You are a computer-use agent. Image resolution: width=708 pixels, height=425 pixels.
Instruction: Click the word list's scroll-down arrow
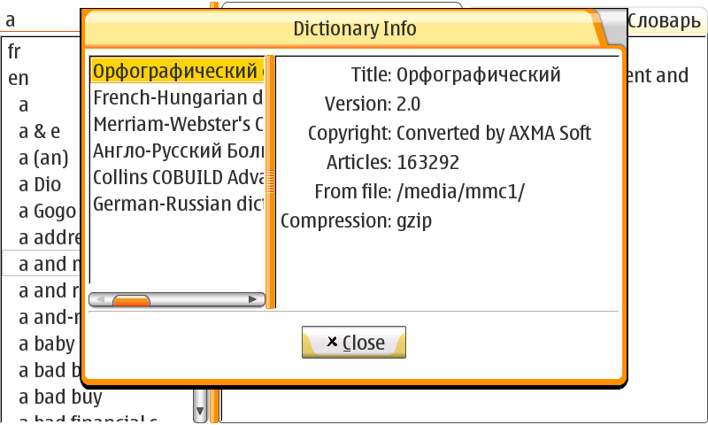tap(200, 412)
